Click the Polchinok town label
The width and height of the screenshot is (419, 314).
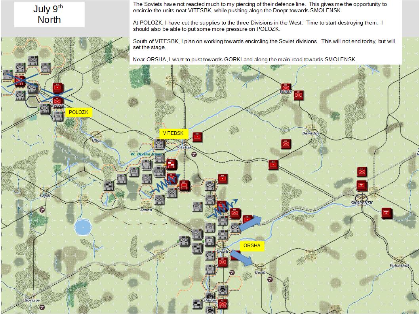[399, 265]
